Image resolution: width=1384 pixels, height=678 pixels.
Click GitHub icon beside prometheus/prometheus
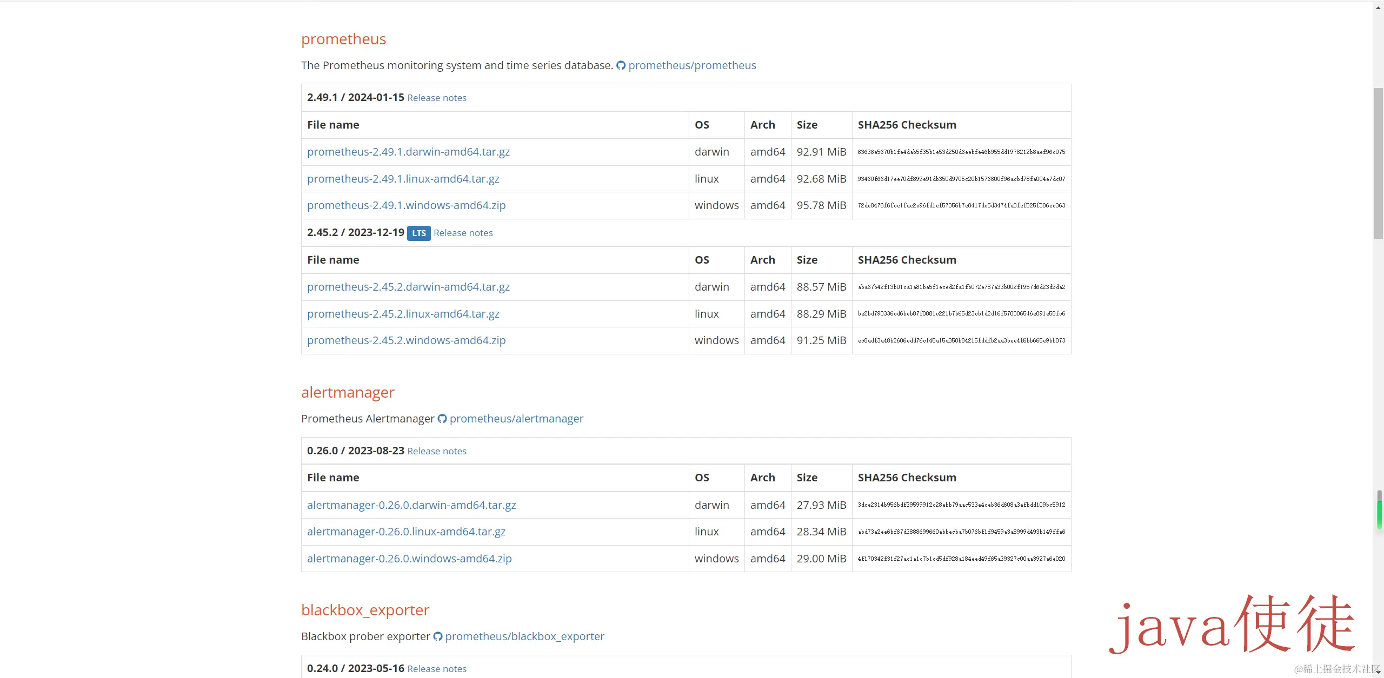click(x=621, y=65)
